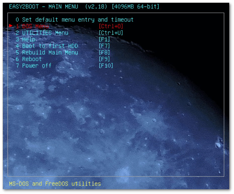Screen dimensions: 234x194
Task: Choose Boot to first HDD
Action: click(47, 46)
